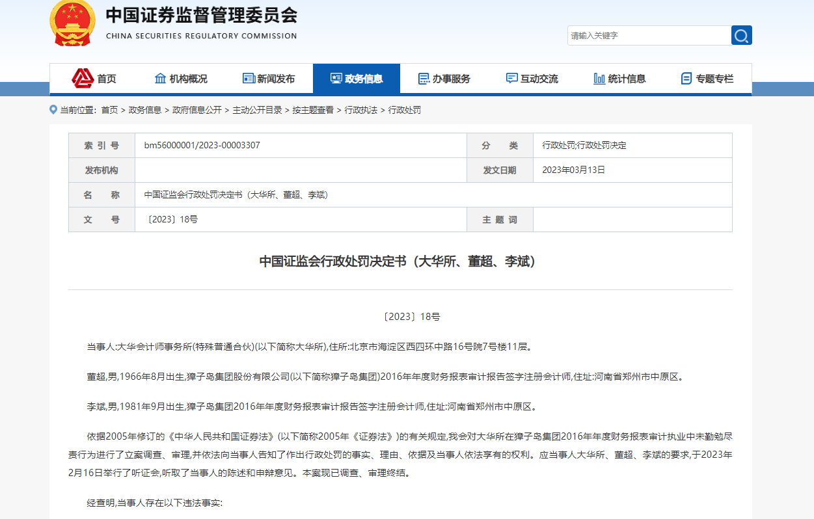This screenshot has height=519, width=814.
Task: Open the 统计信息 navigation tab
Action: [x=620, y=79]
